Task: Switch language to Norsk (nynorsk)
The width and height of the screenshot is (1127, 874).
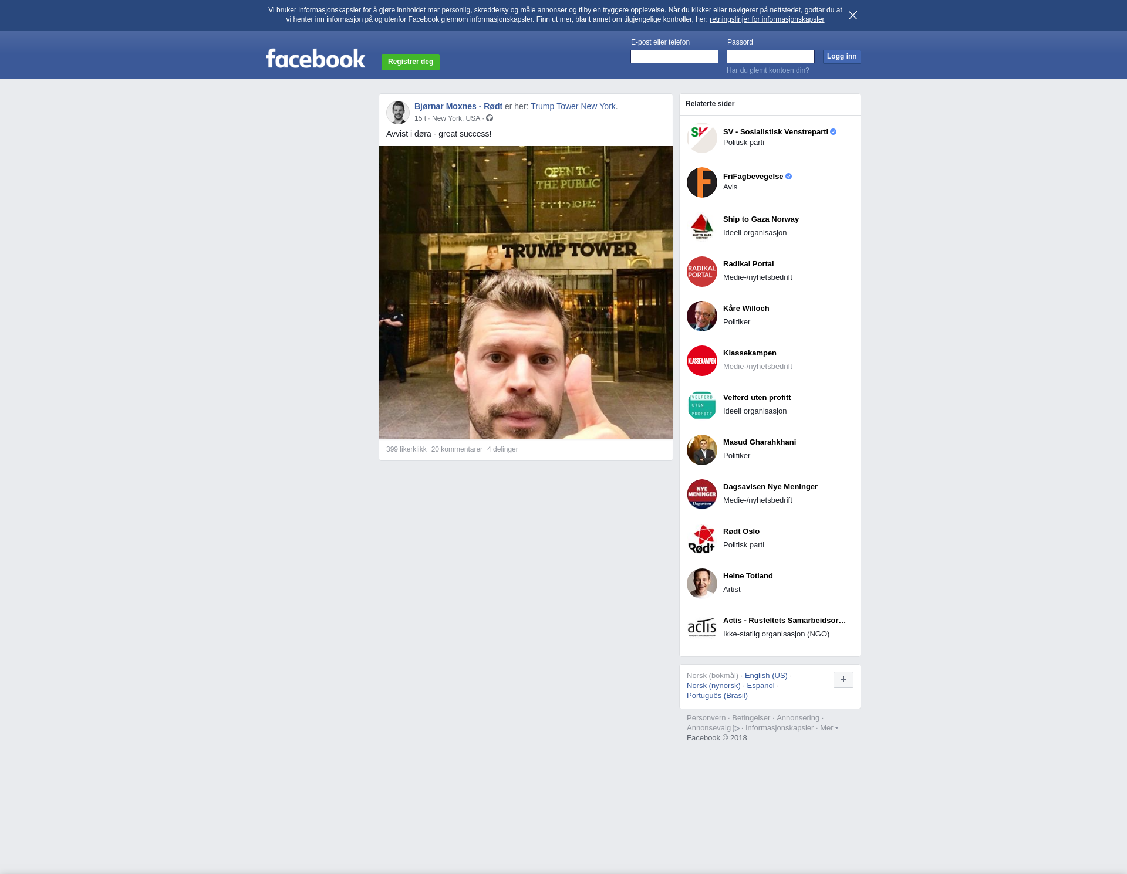Action: [x=714, y=686]
